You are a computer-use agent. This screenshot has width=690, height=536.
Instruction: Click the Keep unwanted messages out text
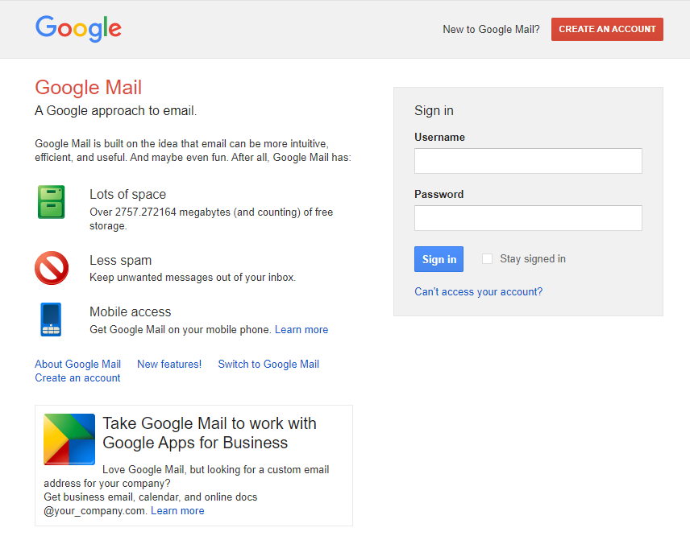coord(193,277)
